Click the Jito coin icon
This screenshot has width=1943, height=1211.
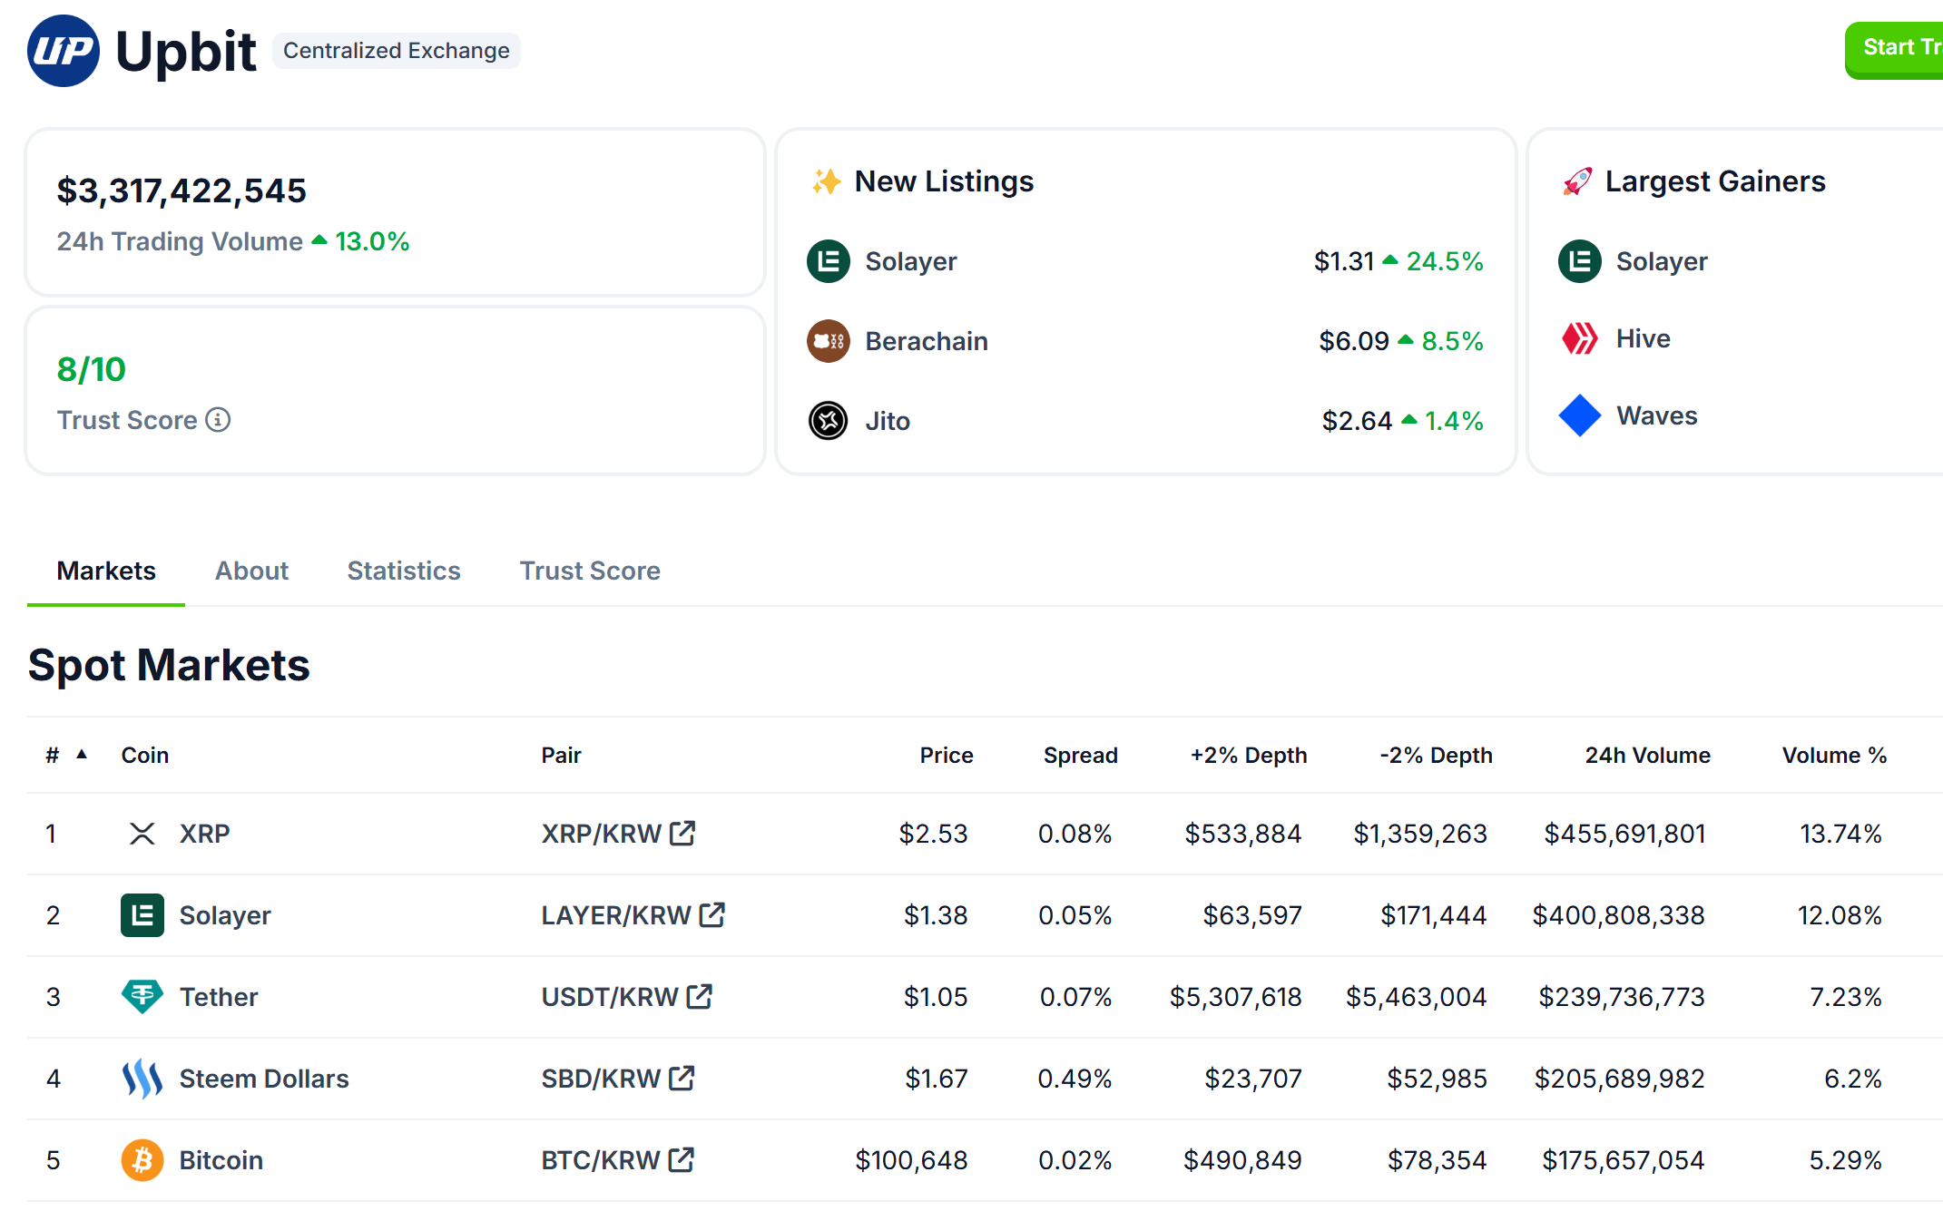click(828, 421)
